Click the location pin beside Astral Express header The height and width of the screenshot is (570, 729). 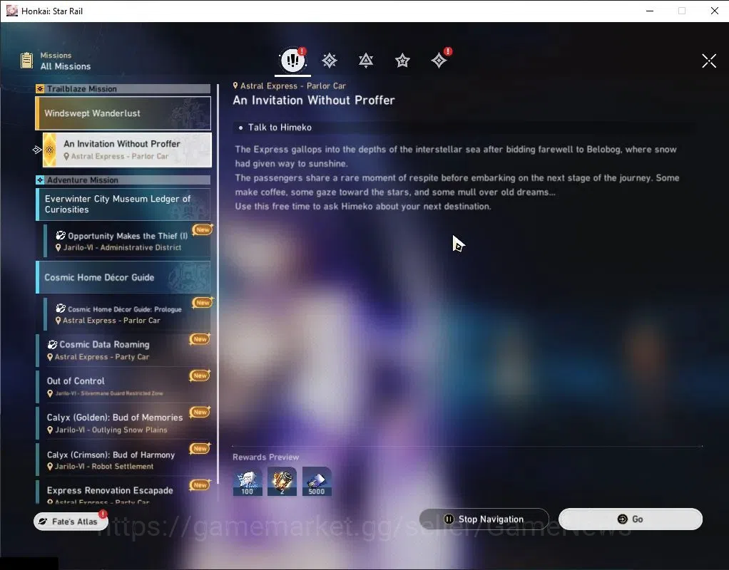[235, 85]
